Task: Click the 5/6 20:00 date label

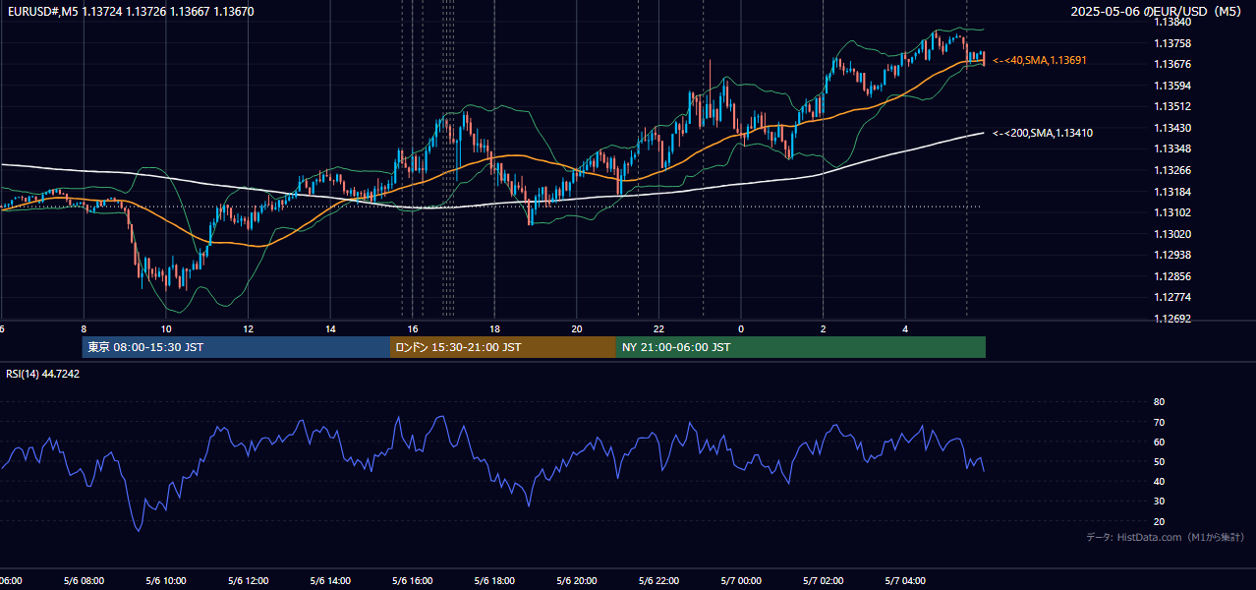Action: [x=576, y=581]
